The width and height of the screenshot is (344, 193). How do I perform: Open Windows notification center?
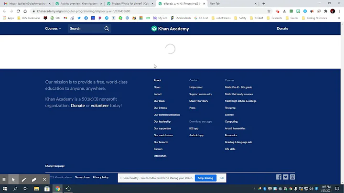tap(337, 189)
